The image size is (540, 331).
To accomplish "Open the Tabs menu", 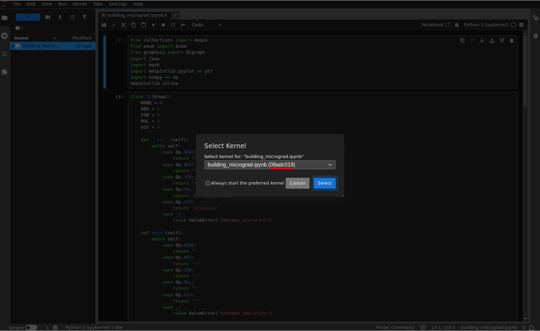I will pyautogui.click(x=98, y=4).
